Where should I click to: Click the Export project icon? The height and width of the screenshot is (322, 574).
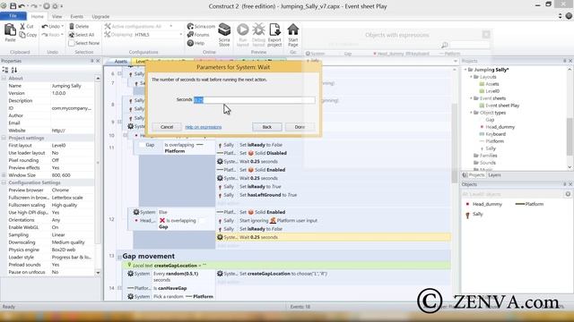pyautogui.click(x=274, y=30)
